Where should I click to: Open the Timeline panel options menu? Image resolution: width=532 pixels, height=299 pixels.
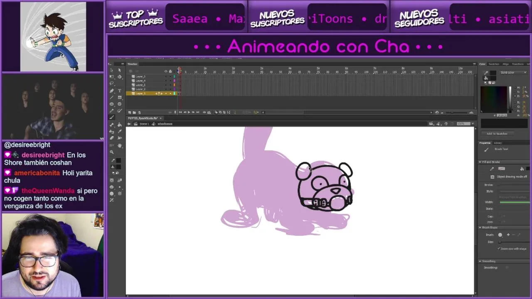tap(474, 64)
